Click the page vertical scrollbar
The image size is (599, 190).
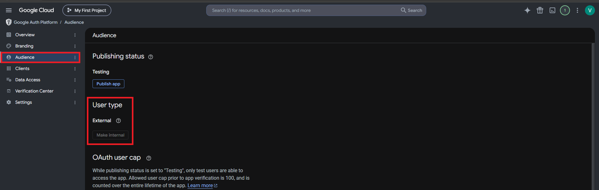click(593, 116)
